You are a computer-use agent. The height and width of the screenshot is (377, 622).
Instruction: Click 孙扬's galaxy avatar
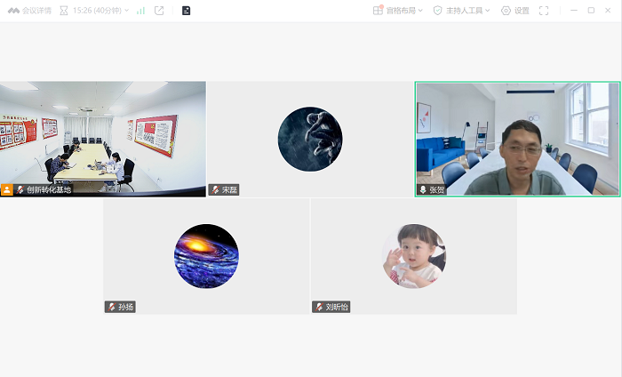[x=206, y=256]
